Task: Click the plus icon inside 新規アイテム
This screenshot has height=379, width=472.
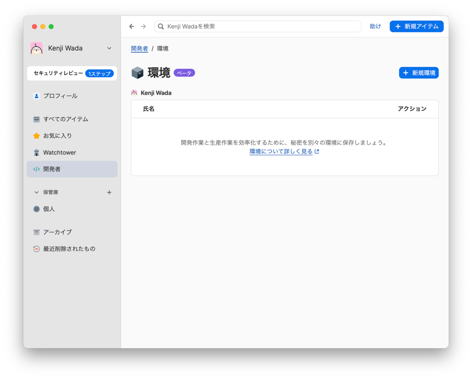Action: coord(398,26)
